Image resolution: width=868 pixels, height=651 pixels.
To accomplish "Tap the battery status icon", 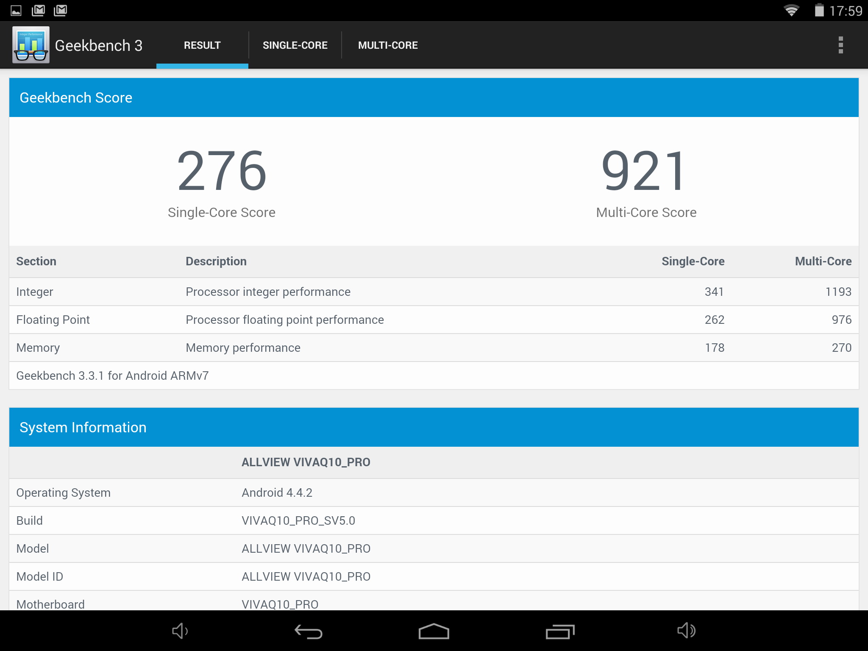I will pyautogui.click(x=819, y=10).
